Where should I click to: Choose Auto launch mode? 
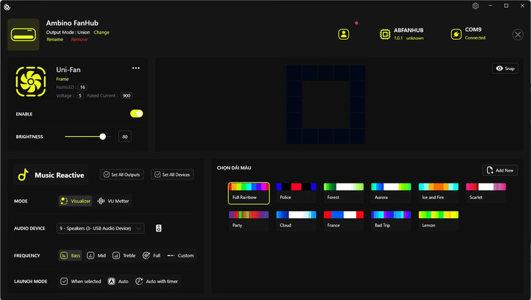118,281
